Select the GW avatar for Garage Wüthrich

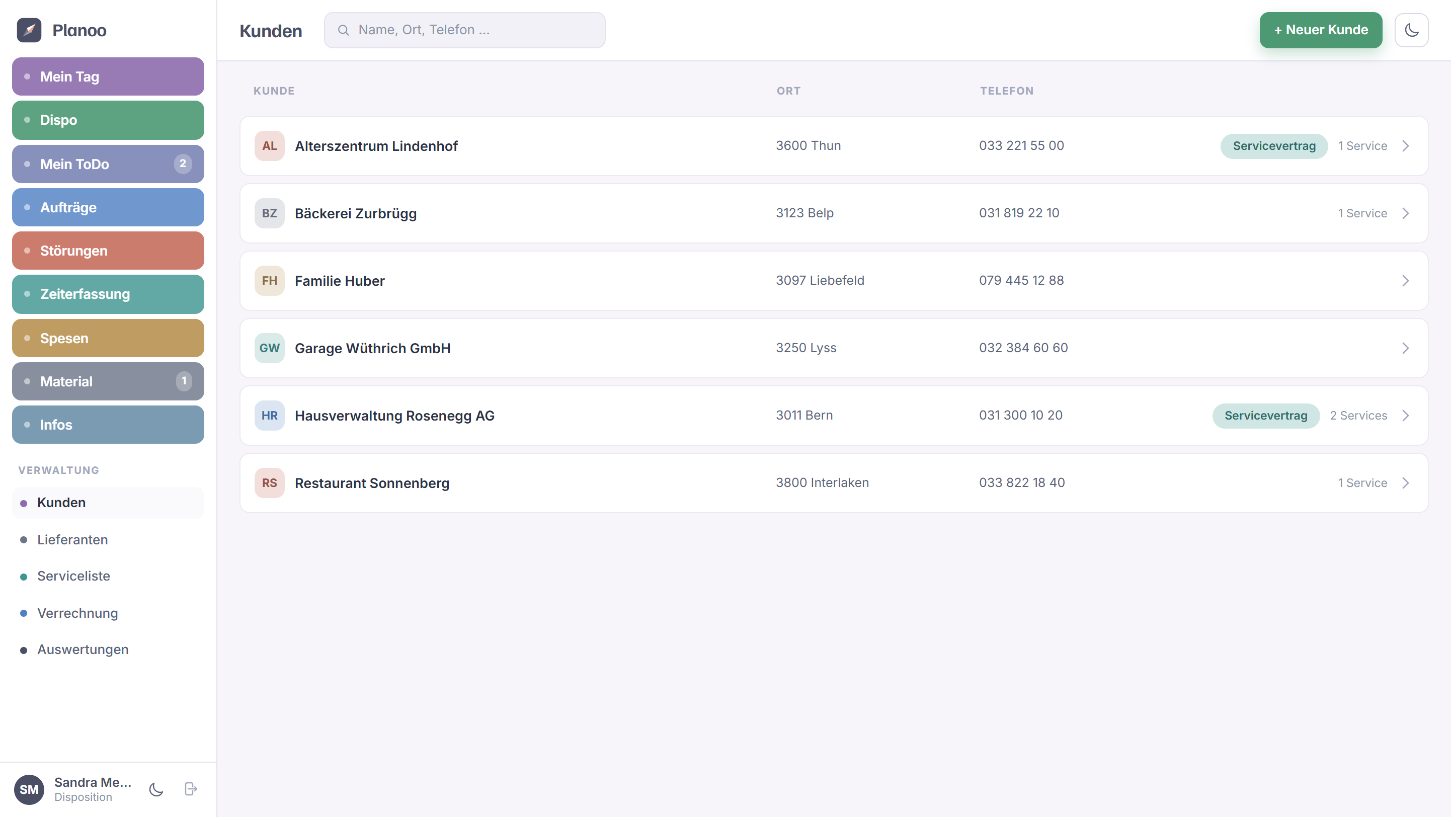(x=269, y=348)
